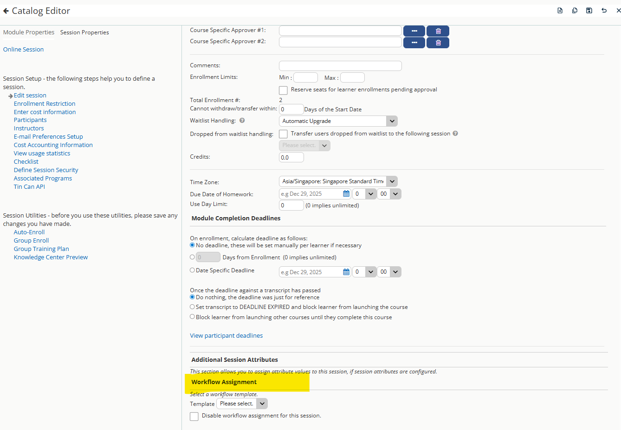The width and height of the screenshot is (621, 430).
Task: Open Group Training Plan utility
Action: pyautogui.click(x=41, y=249)
